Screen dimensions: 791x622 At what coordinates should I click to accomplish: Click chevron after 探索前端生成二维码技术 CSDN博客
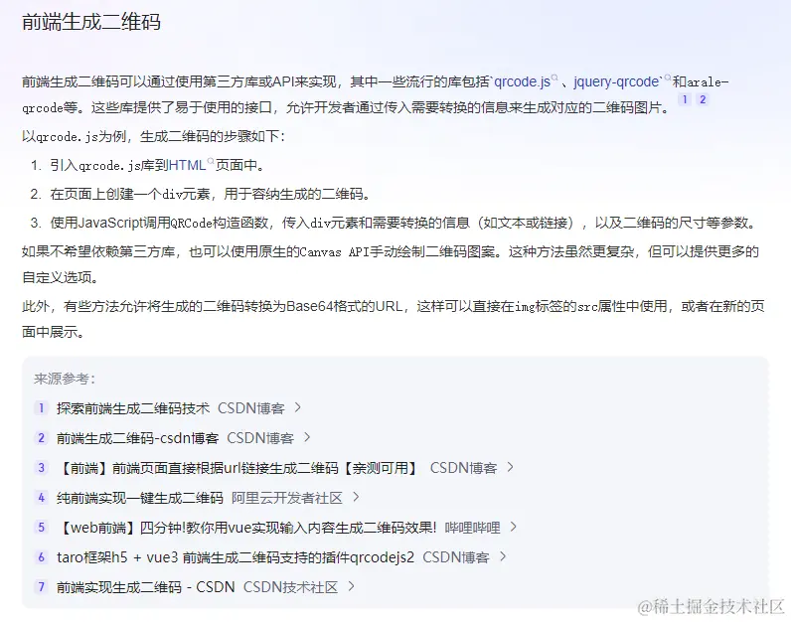(x=298, y=407)
